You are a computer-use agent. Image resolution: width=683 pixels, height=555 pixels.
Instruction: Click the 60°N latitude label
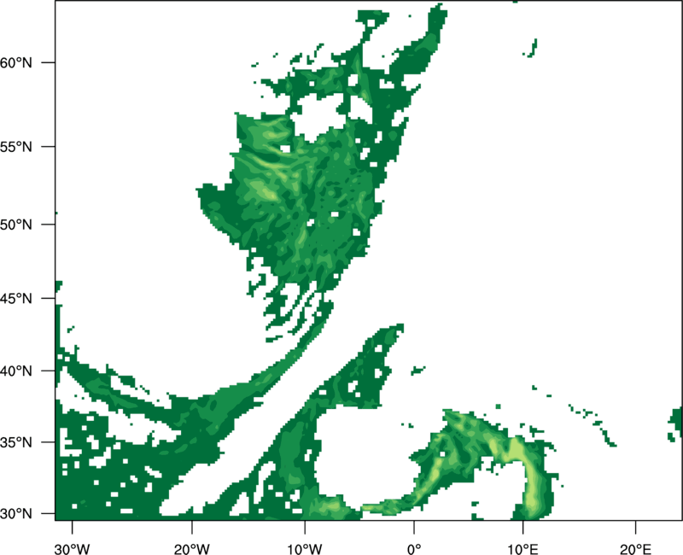pyautogui.click(x=16, y=62)
